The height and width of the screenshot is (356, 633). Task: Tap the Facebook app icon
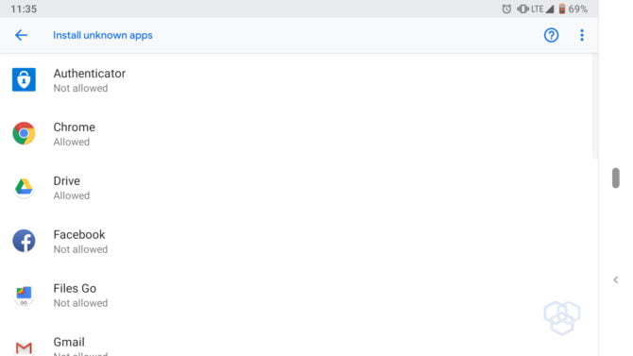pyautogui.click(x=24, y=241)
